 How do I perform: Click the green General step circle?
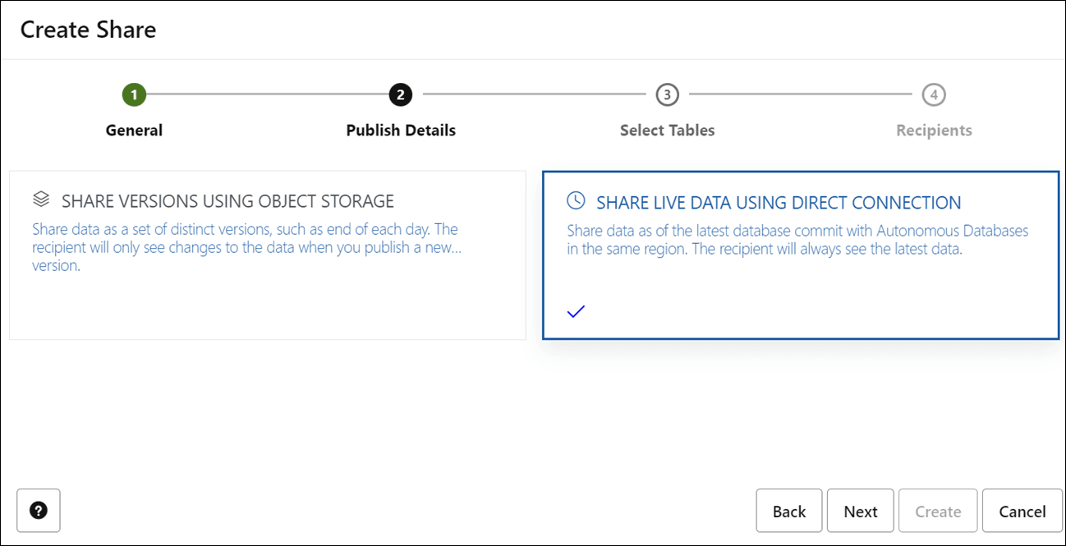[x=134, y=94]
